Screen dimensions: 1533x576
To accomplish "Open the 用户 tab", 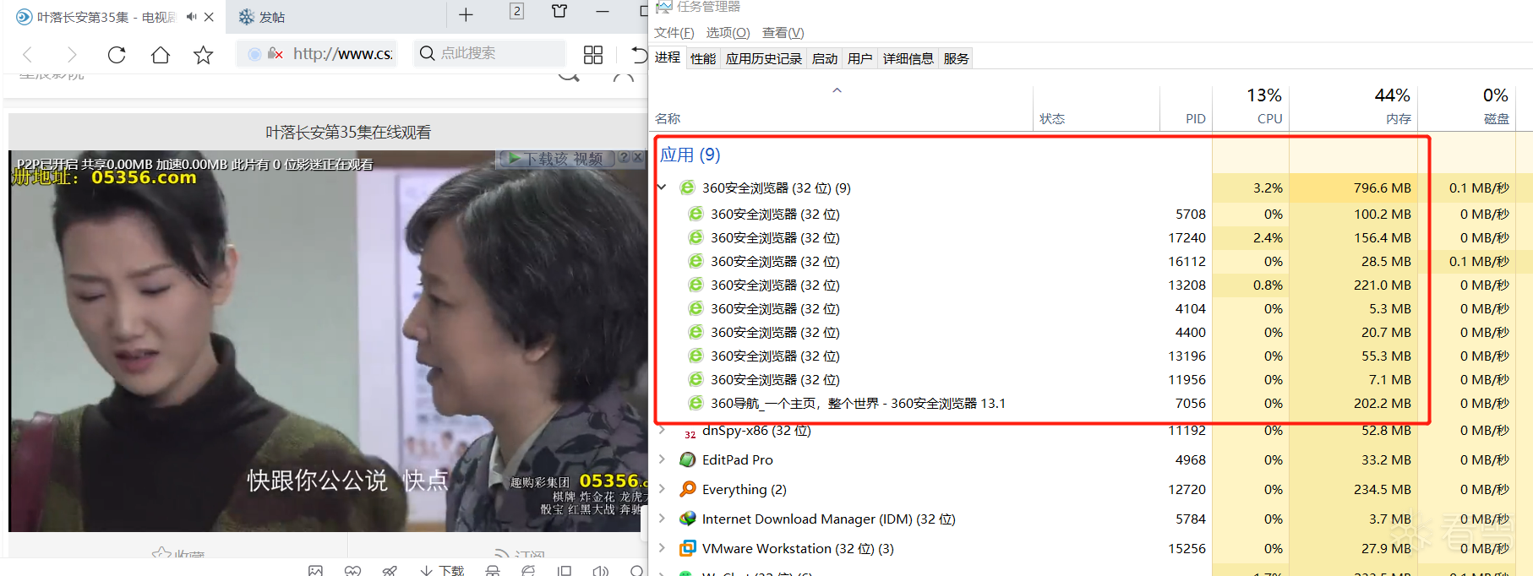I will 860,58.
